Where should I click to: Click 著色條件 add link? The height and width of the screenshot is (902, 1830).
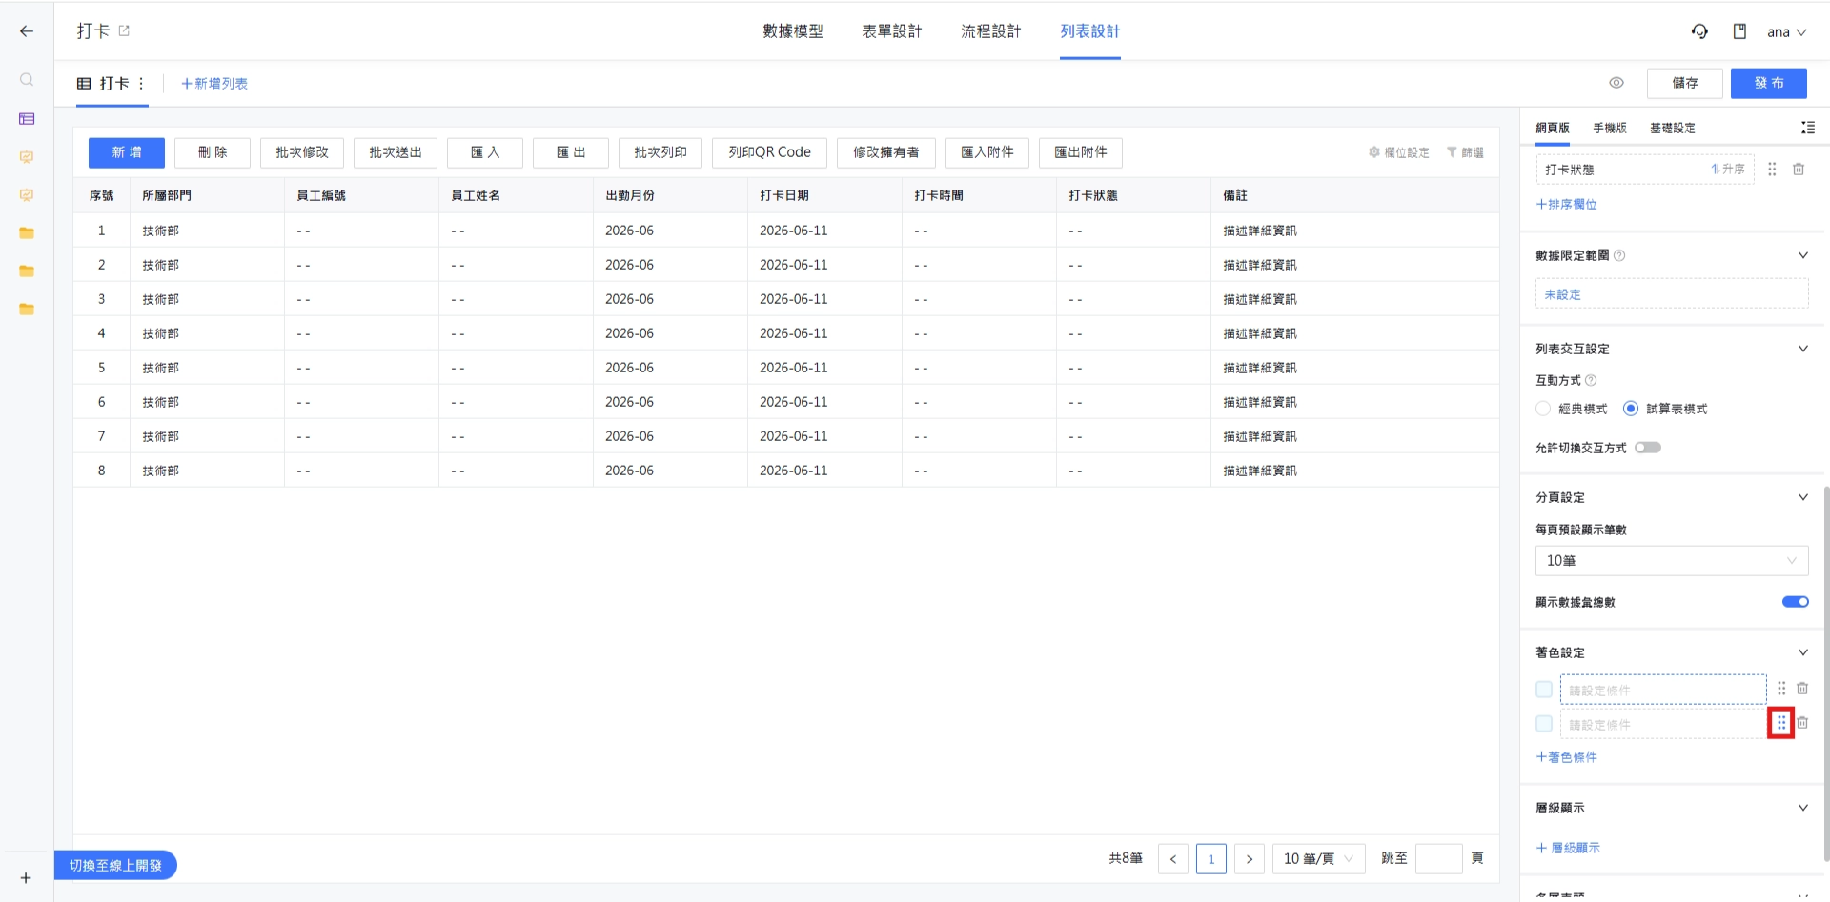(1567, 757)
